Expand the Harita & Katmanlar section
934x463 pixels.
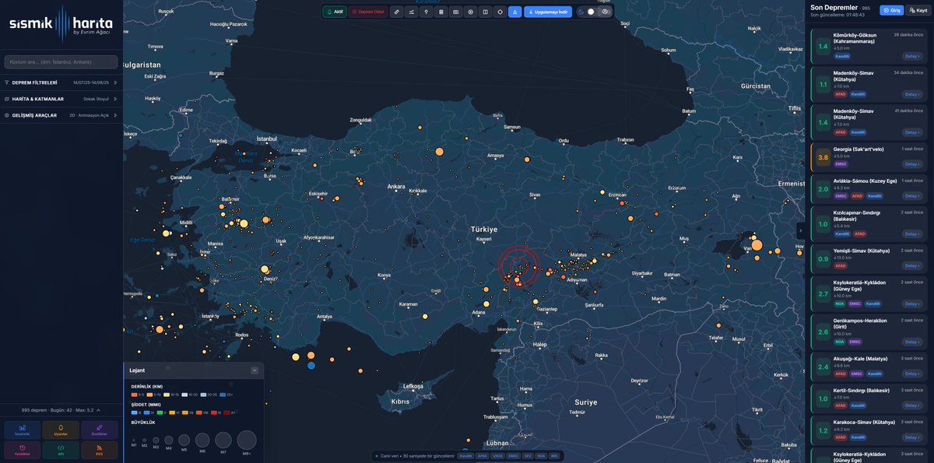click(x=61, y=99)
